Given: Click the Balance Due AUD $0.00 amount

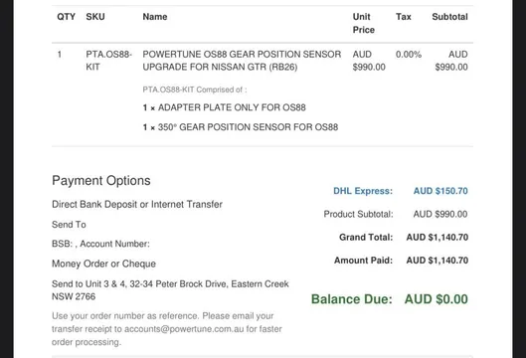Looking at the screenshot, I should click(x=437, y=299).
